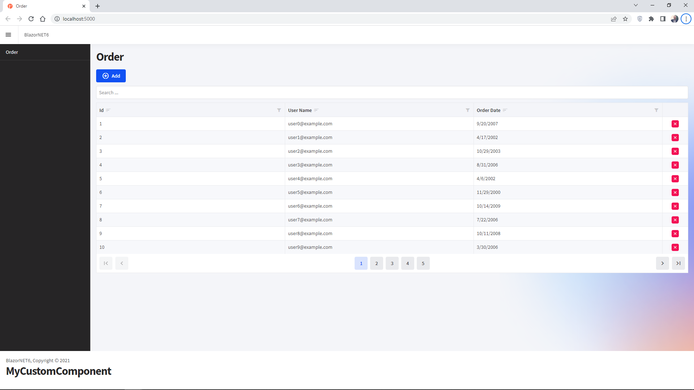Select the 9/20/2007 order date cell
694x390 pixels.
(x=568, y=124)
